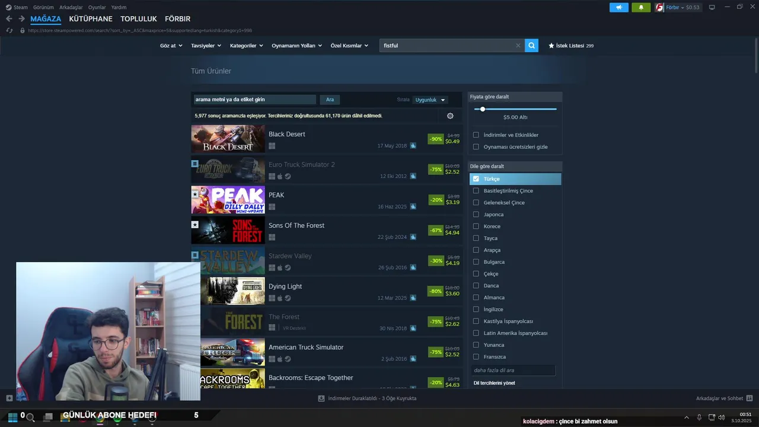Click the taskbar search magnifier icon

tap(30, 417)
